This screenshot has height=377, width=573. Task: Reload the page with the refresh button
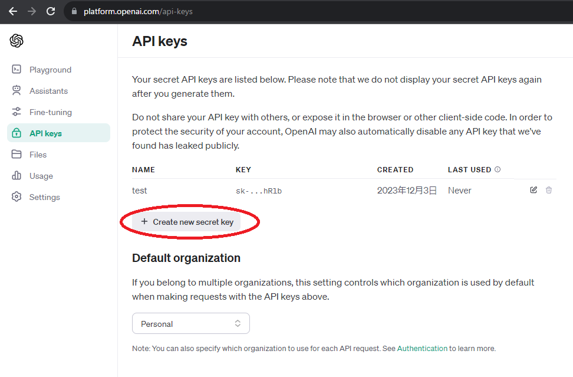click(x=51, y=10)
